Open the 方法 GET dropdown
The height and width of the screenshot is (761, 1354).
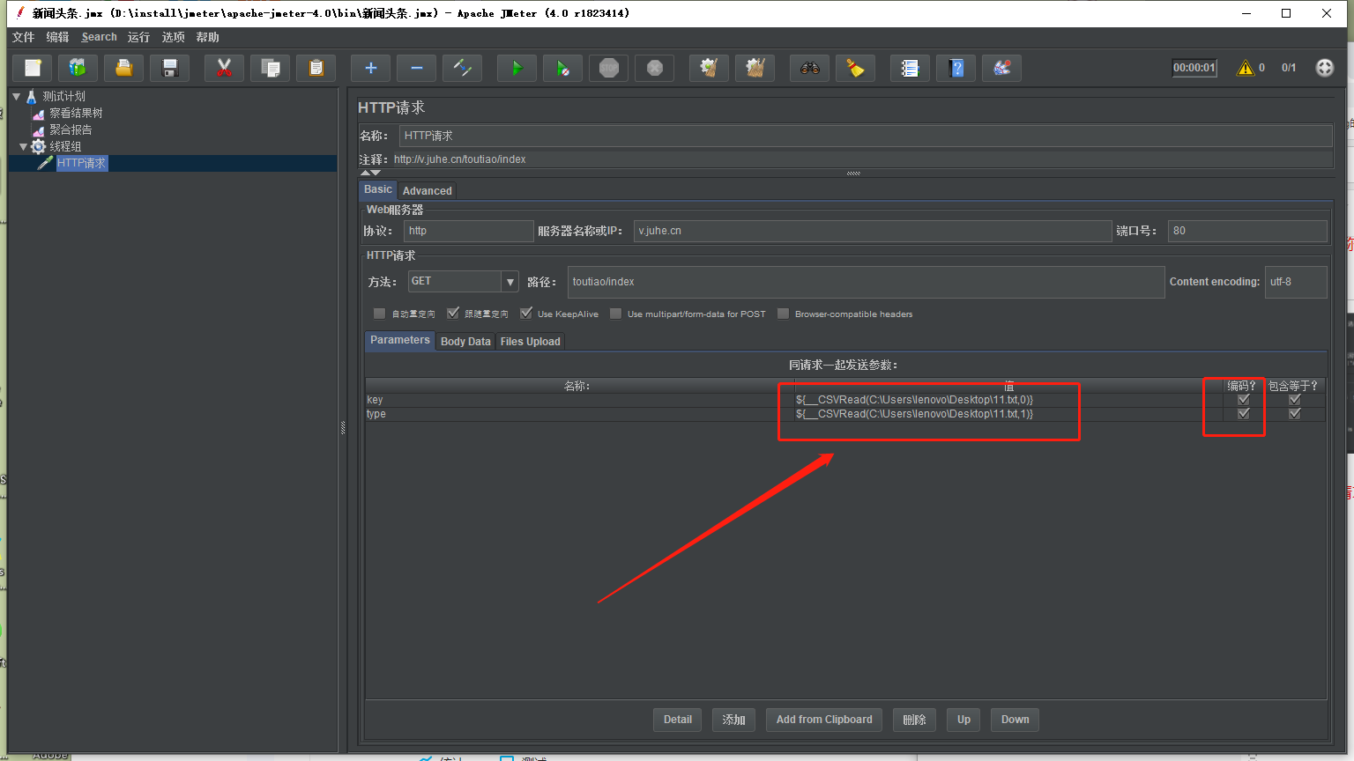(x=510, y=282)
